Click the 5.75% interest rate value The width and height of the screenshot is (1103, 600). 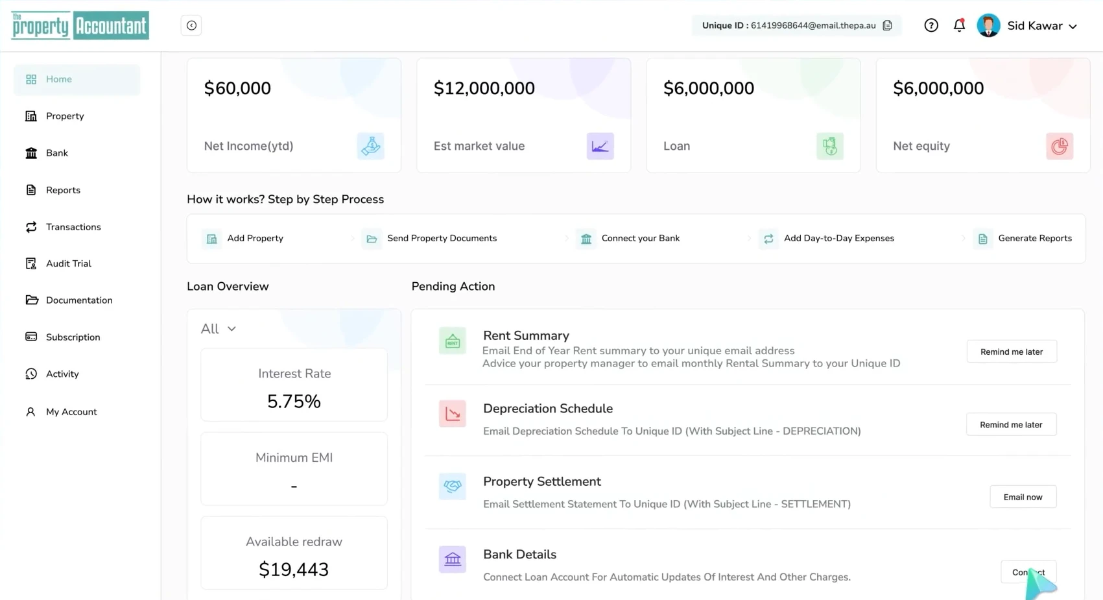[x=294, y=402]
